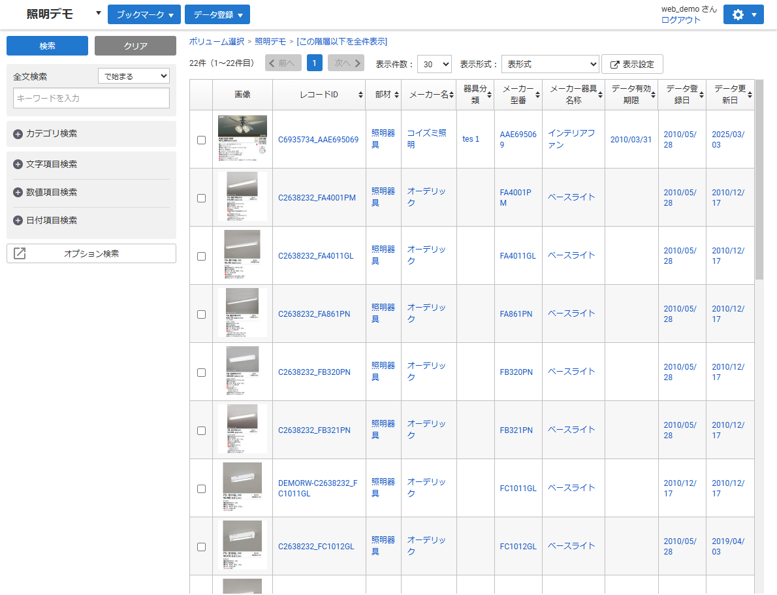Click インテリアファン fixture name cell

click(571, 139)
